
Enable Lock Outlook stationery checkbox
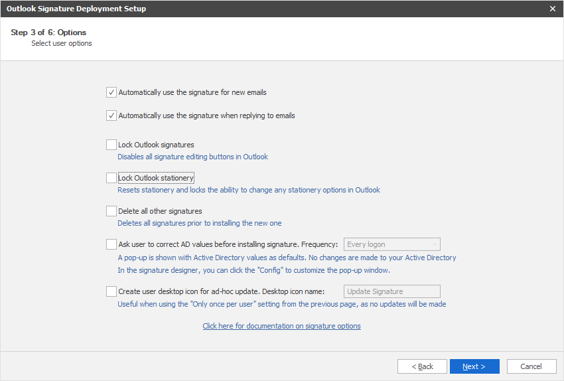(111, 178)
